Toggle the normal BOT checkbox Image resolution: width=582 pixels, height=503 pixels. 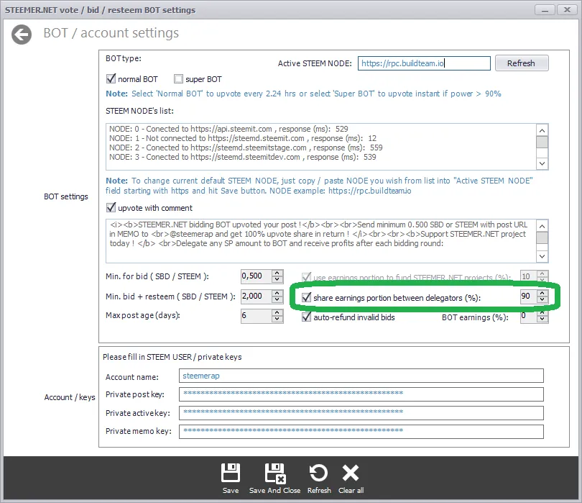(111, 79)
